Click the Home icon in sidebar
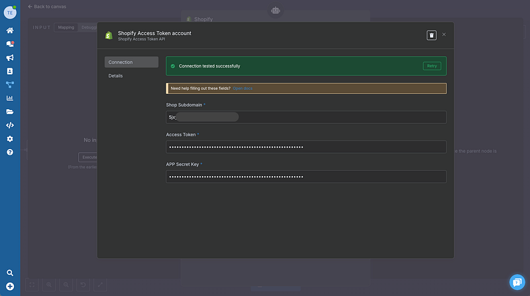The image size is (530, 296). [10, 30]
